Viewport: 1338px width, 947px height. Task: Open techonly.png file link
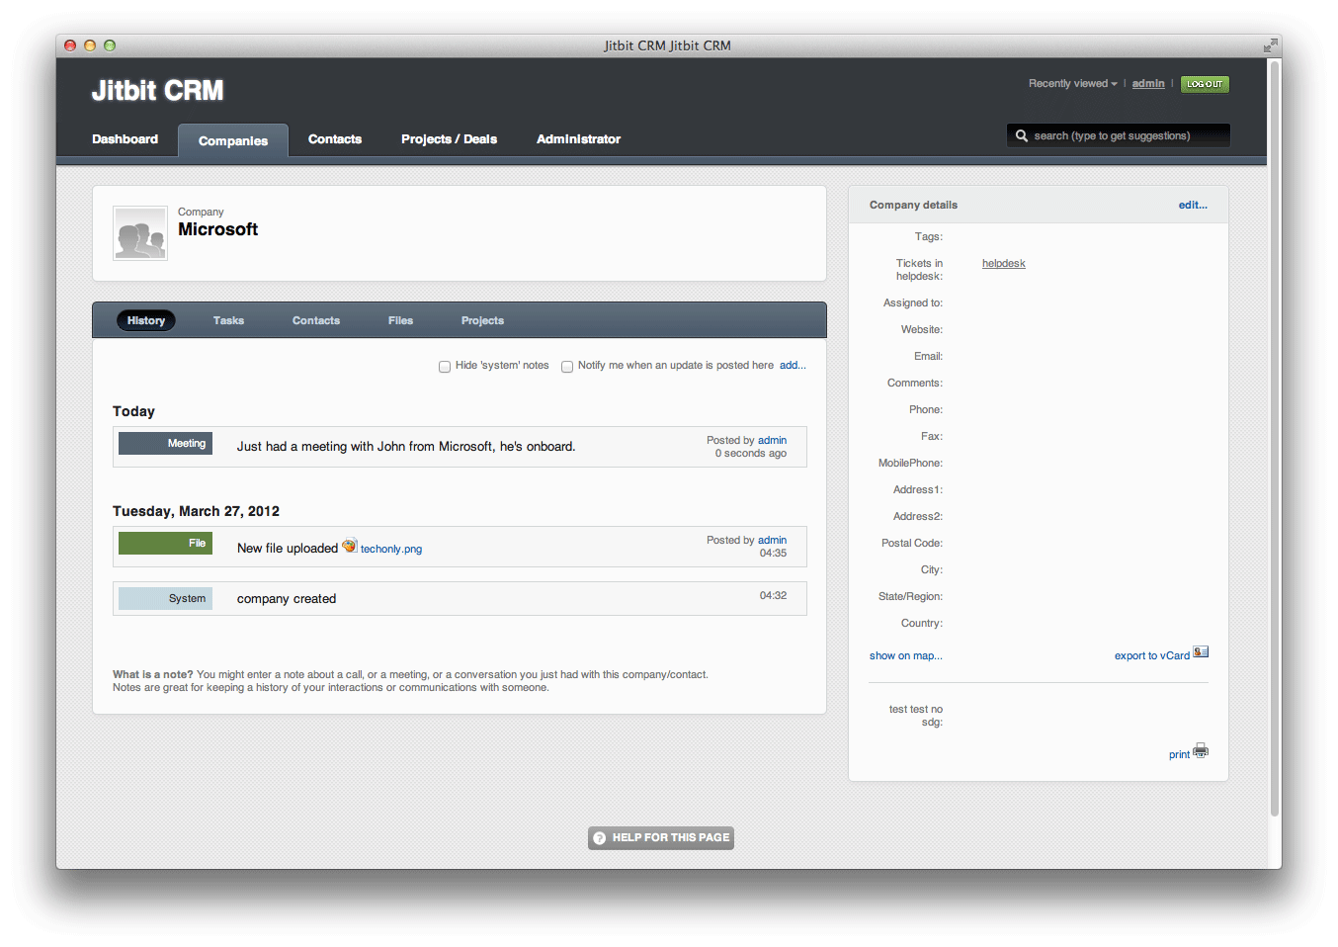click(391, 549)
